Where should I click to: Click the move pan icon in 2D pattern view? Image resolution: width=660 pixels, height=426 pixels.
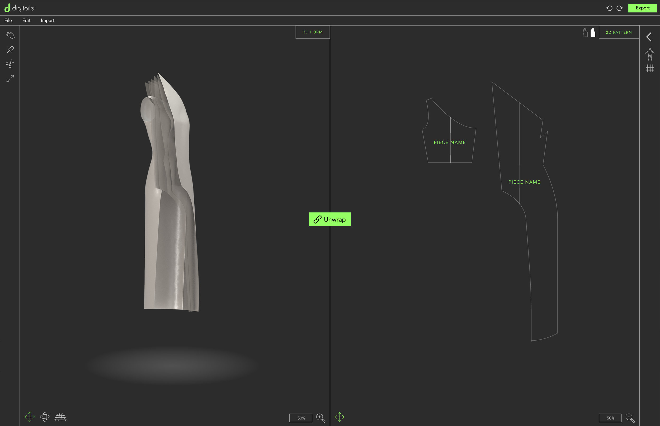[x=339, y=417]
